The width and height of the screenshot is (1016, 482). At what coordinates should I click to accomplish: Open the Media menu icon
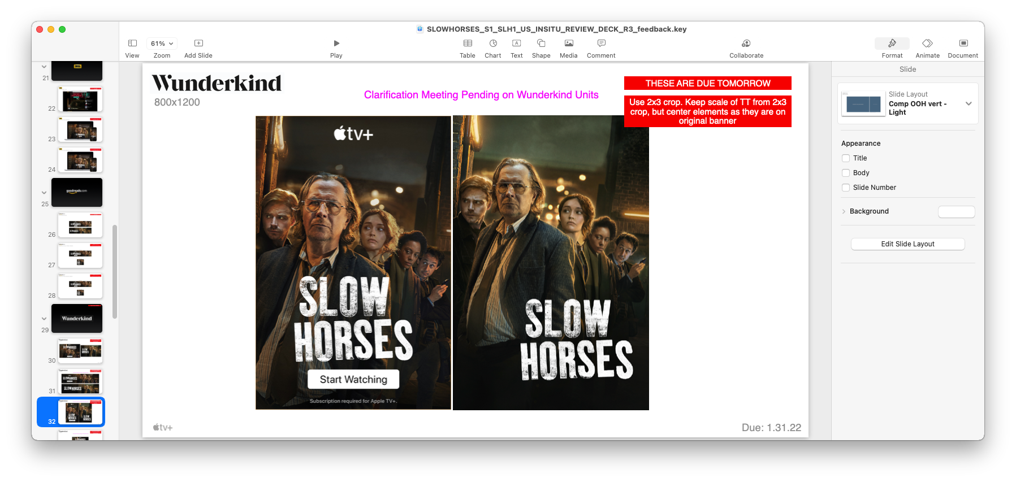[x=569, y=44]
